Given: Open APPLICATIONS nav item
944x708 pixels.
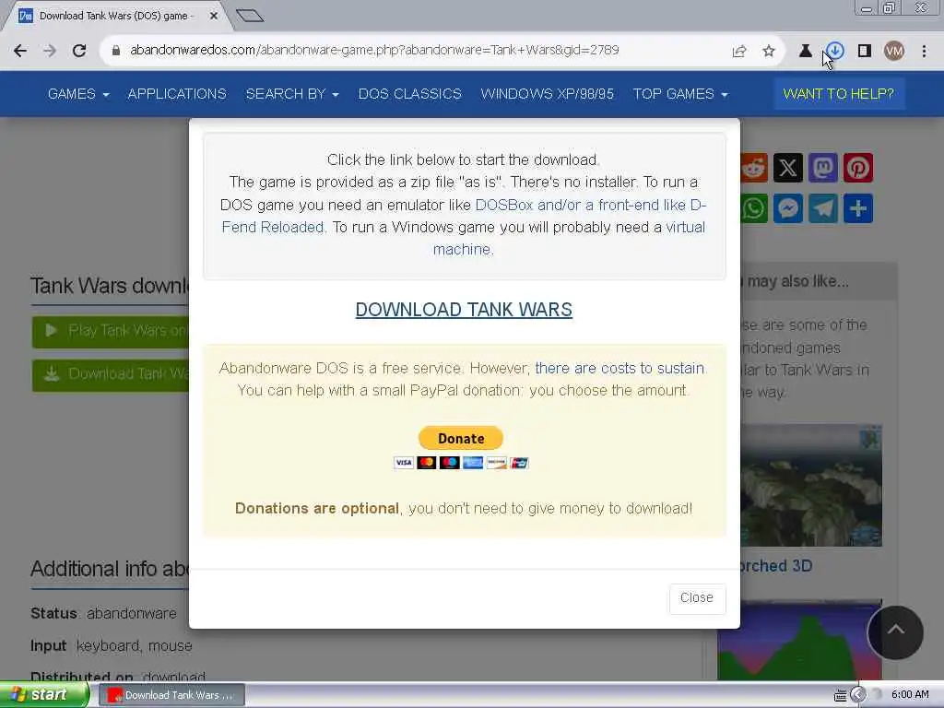Looking at the screenshot, I should [177, 94].
